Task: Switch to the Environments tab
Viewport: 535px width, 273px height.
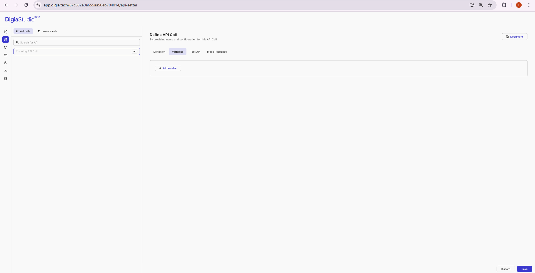Action: click(47, 31)
